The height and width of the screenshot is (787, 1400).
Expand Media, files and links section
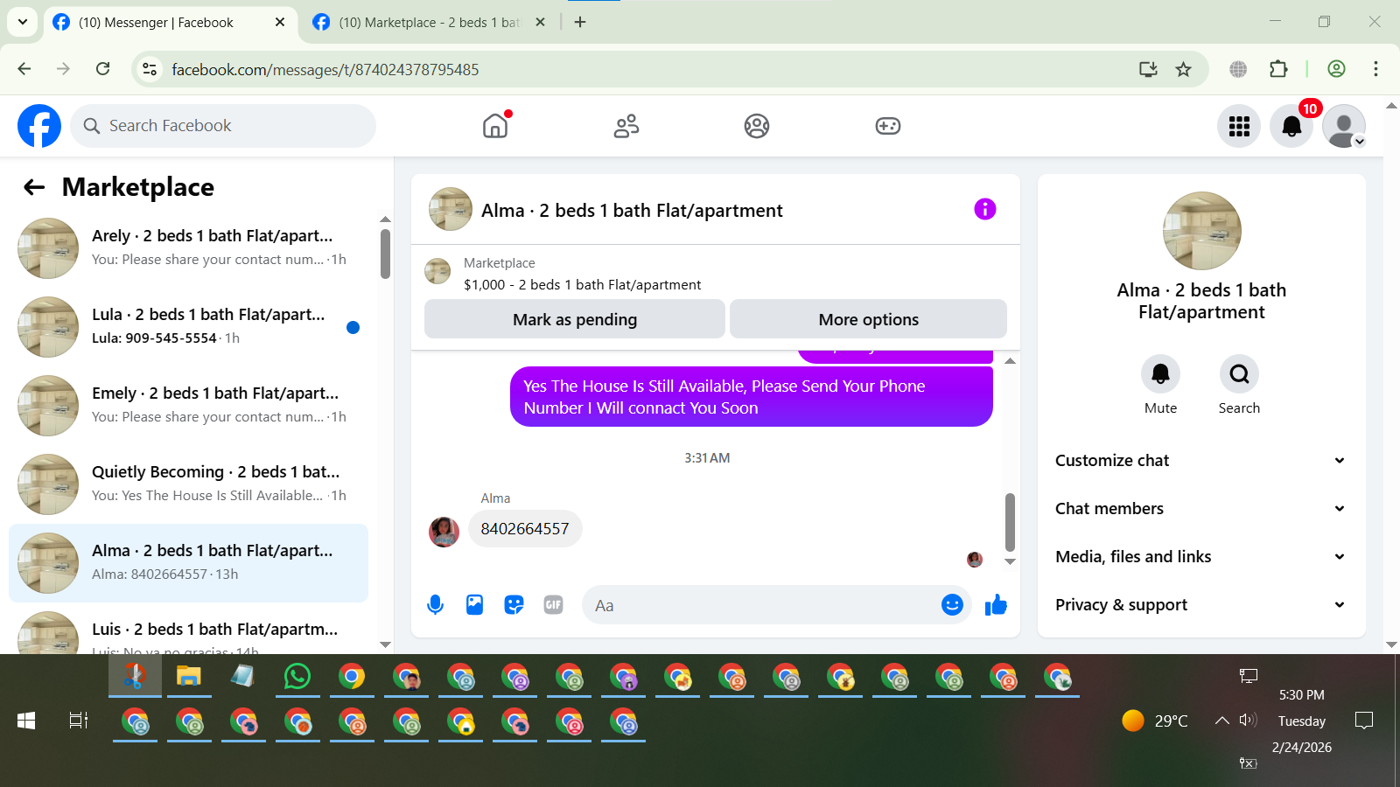(1200, 557)
